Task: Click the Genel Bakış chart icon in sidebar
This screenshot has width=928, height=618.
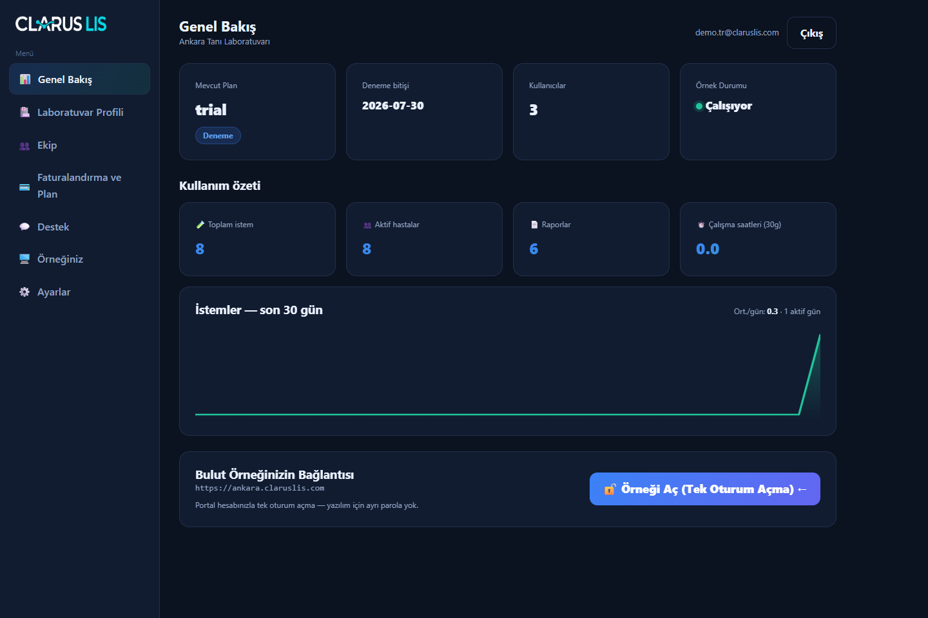Action: pos(25,79)
